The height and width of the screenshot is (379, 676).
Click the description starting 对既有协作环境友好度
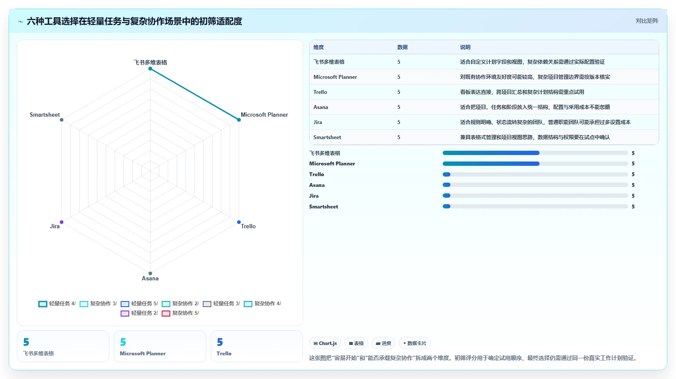click(x=535, y=77)
